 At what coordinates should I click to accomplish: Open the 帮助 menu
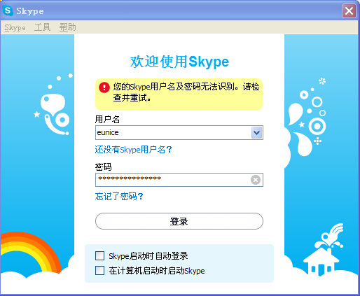coord(67,27)
